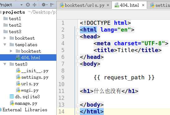Viewport: 170px width, 115px height.
Task: Expand the booktest folder under test3
Action: click(x=5, y=38)
